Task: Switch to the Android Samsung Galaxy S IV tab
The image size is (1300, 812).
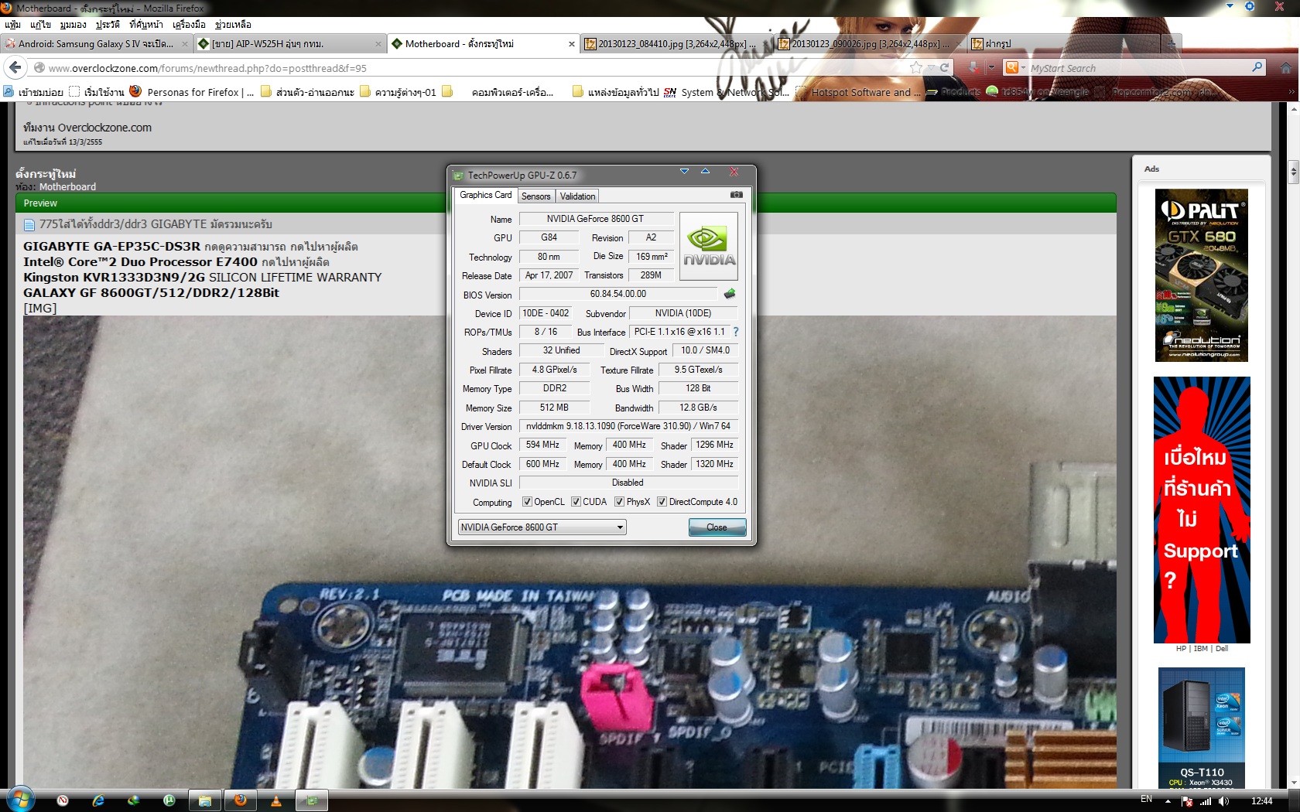Action: (97, 44)
